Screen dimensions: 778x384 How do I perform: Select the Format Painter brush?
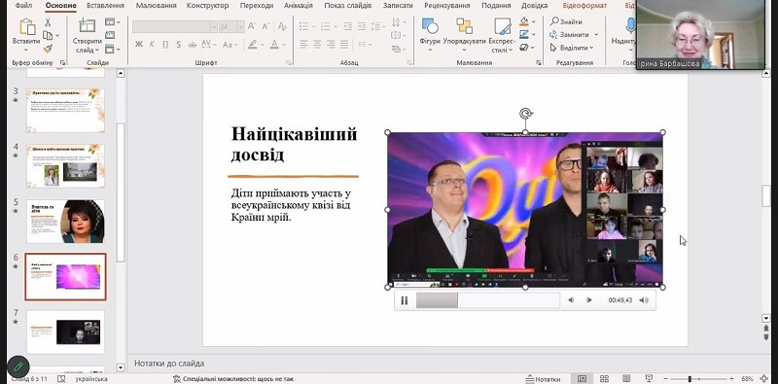click(x=48, y=49)
